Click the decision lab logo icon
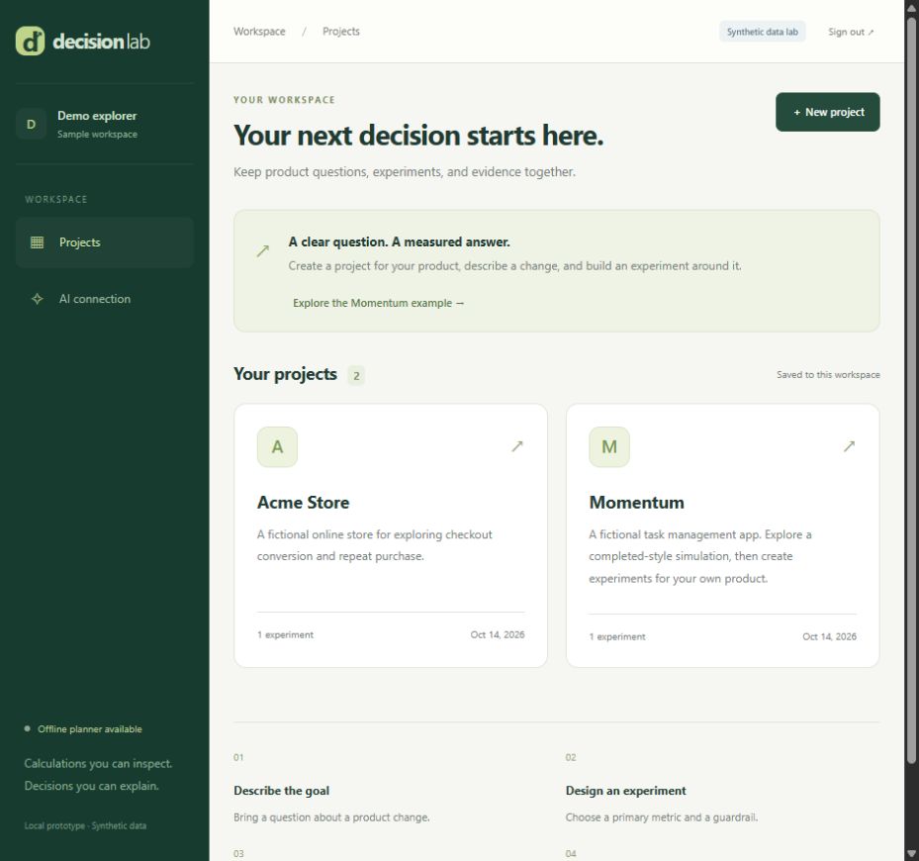This screenshot has width=919, height=861. pyautogui.click(x=30, y=41)
